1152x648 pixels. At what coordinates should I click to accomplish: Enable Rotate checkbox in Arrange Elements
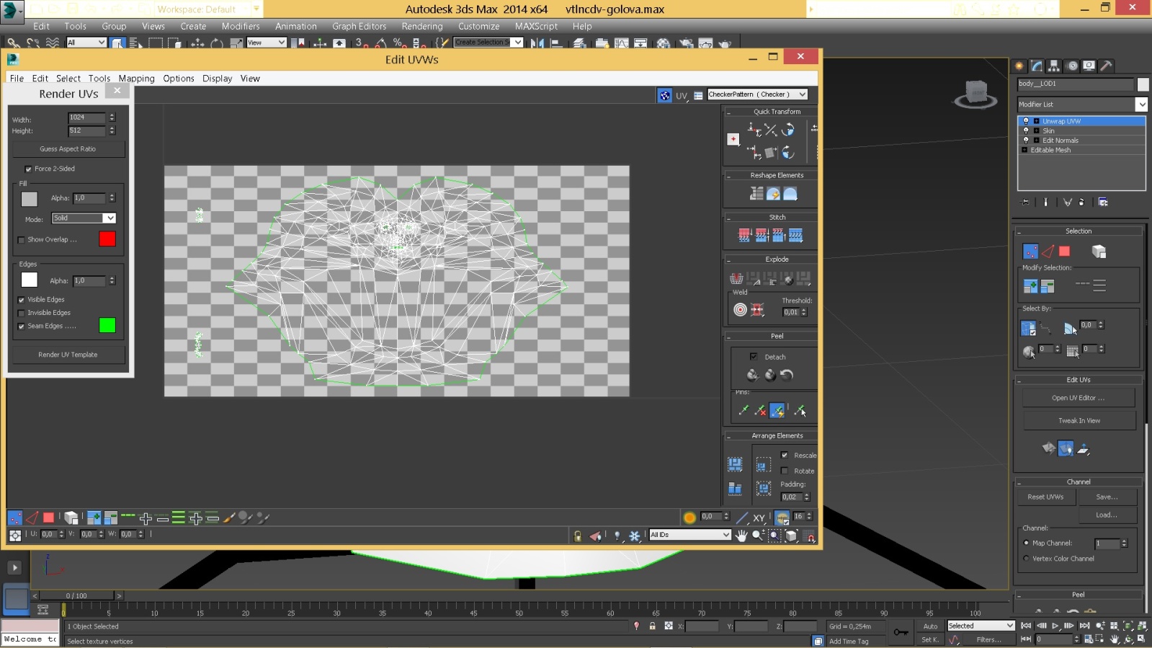[x=785, y=471]
